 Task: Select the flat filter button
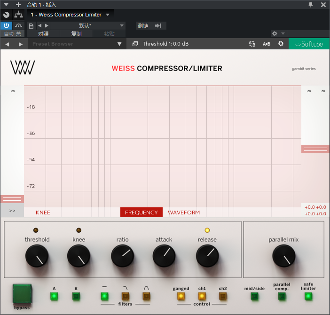(x=104, y=296)
